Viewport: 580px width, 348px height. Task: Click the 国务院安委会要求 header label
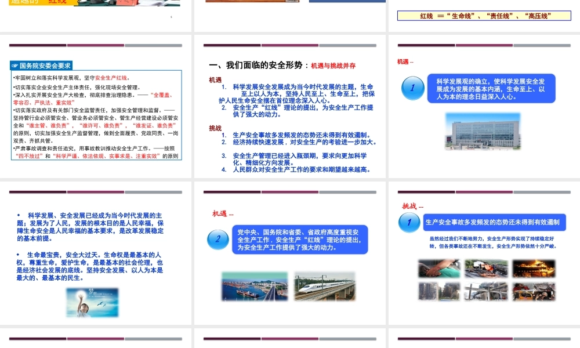[x=41, y=66]
